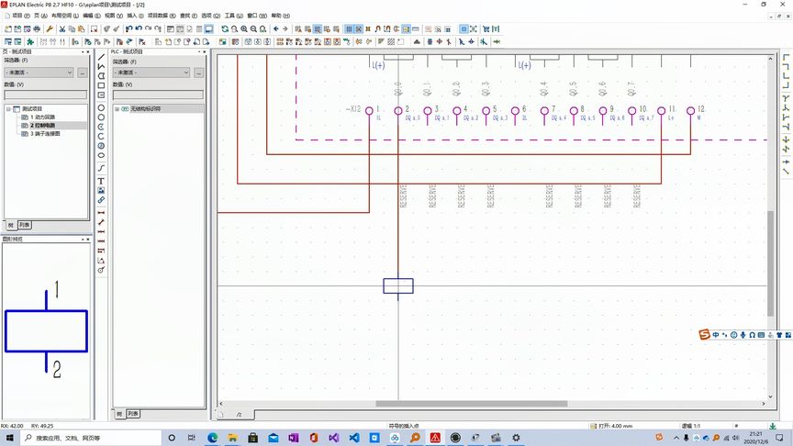Insert image file using picture icon

(101, 191)
